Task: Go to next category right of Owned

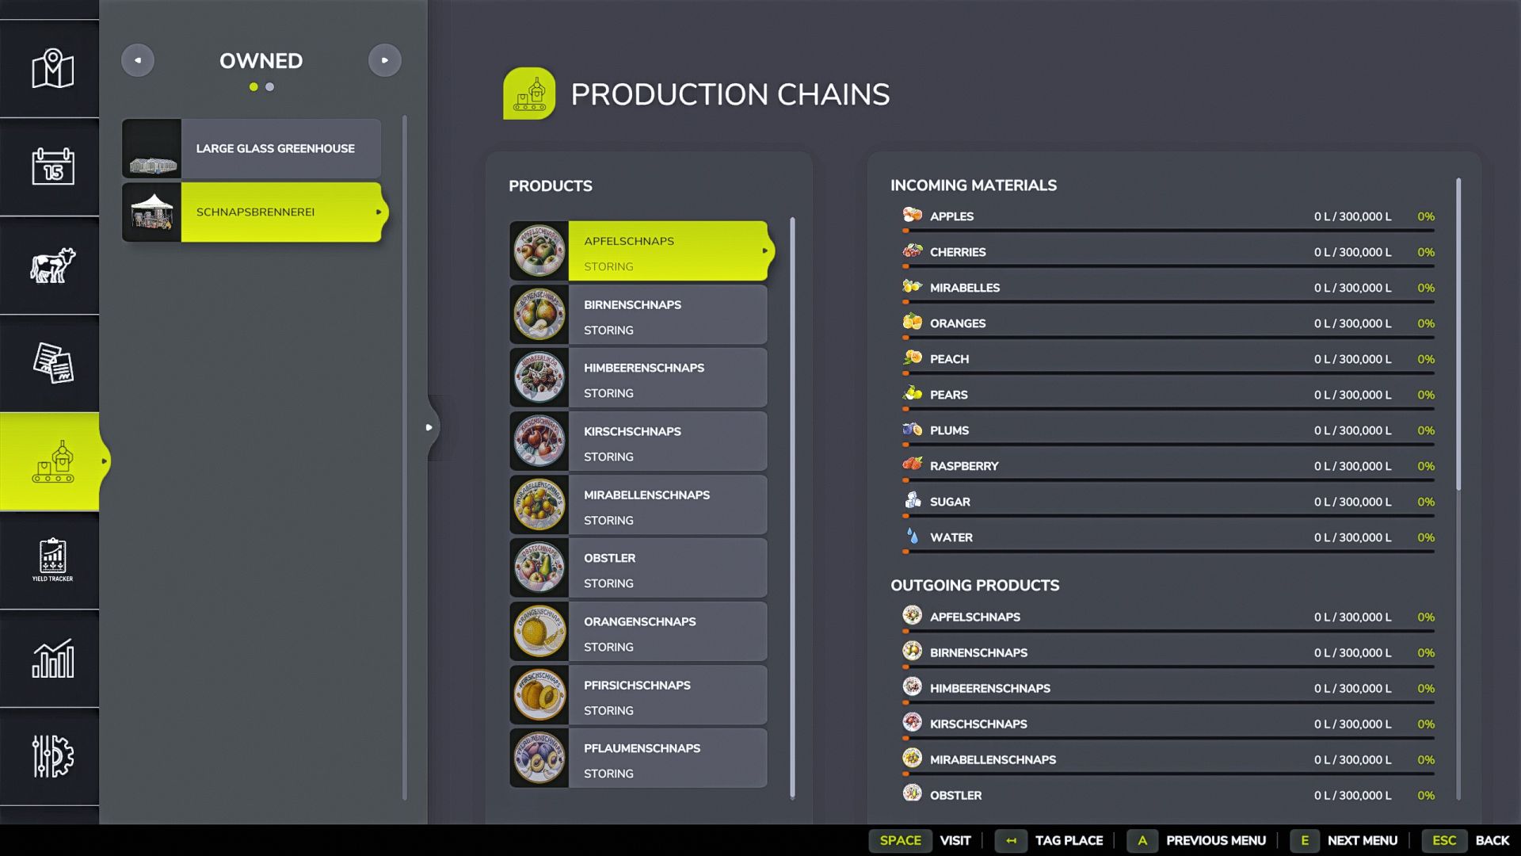Action: tap(385, 60)
